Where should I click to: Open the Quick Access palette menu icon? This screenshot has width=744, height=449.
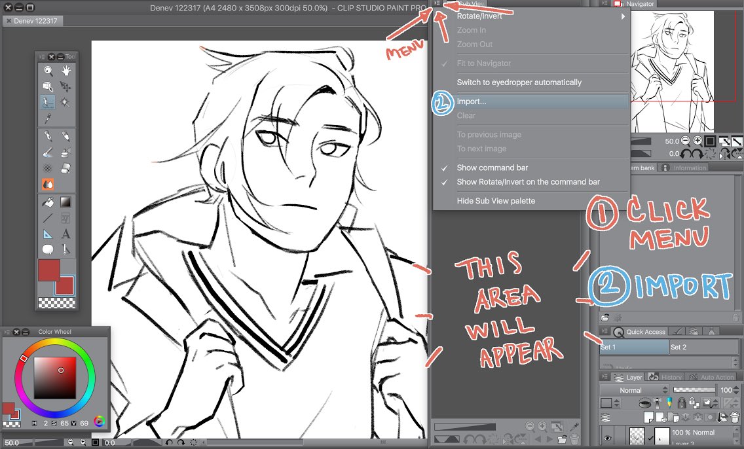click(x=605, y=331)
